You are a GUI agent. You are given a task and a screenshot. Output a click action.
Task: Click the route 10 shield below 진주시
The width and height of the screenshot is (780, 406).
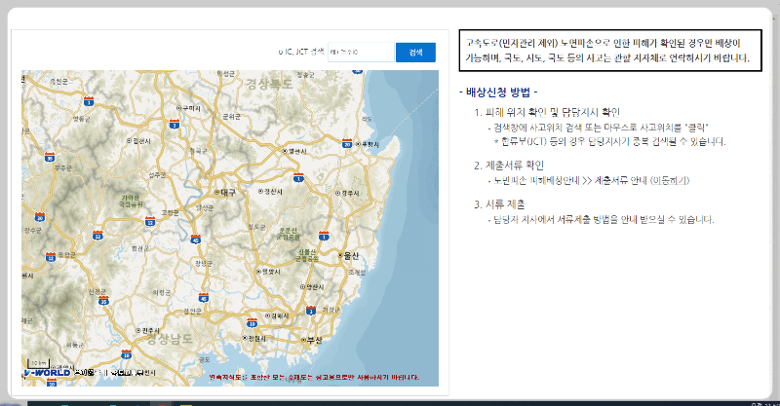(127, 354)
